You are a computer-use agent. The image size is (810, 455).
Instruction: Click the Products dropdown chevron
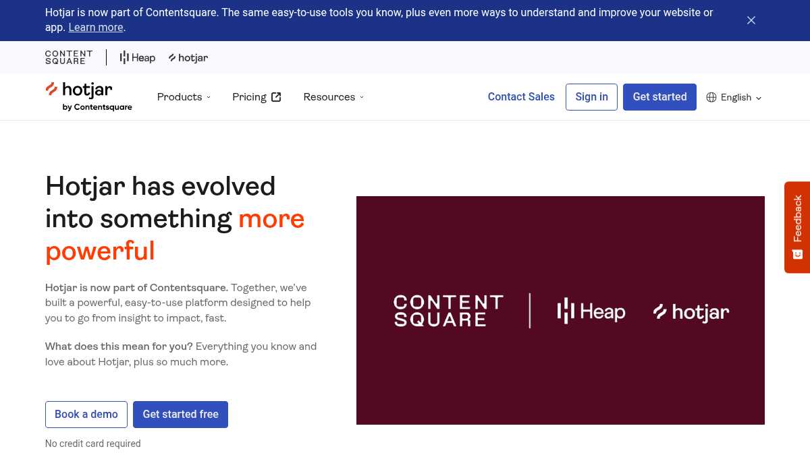coord(209,97)
